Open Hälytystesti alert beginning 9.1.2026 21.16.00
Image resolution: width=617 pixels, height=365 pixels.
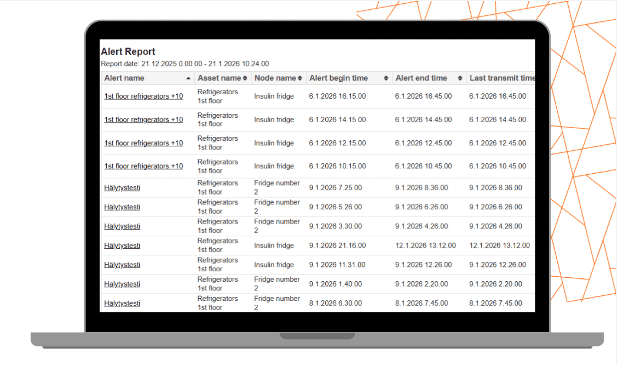click(x=122, y=246)
